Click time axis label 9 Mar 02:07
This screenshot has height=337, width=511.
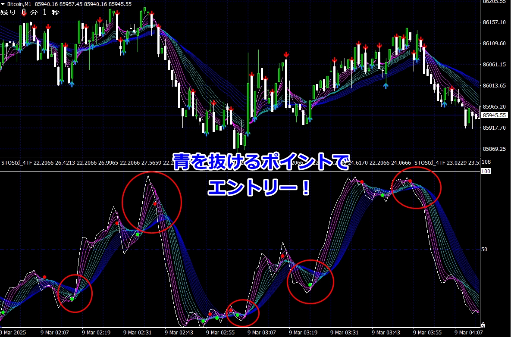point(55,333)
